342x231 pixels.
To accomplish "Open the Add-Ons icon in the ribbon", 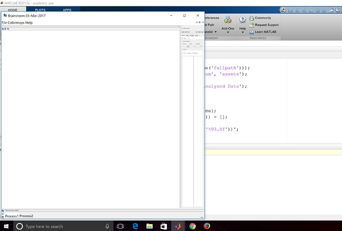I will coord(228,20).
